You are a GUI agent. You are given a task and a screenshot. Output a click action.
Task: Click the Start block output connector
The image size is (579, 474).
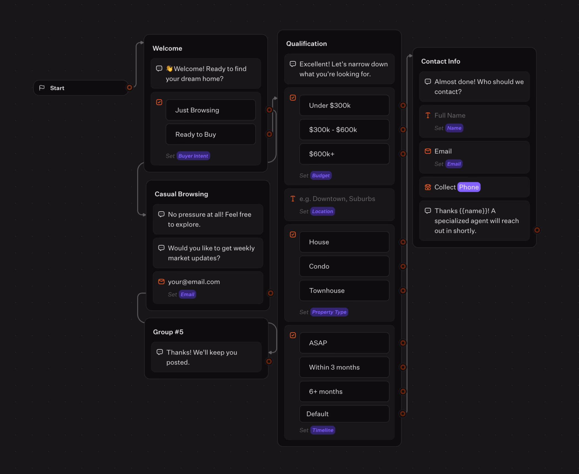(129, 88)
